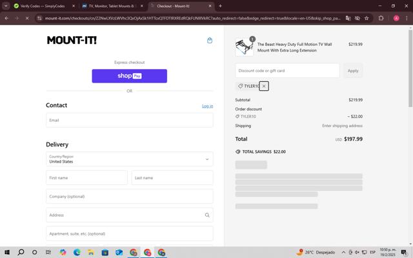Screen dimensions: 413x258
Task: Switch to the TV, Monitor, Tablet Mounts tab
Action: coord(110,6)
